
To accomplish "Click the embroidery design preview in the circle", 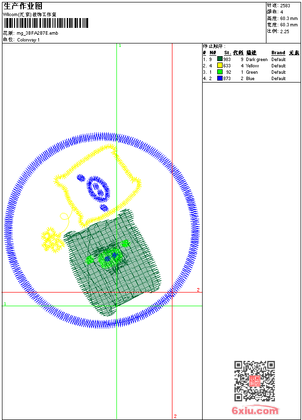I will click(101, 231).
